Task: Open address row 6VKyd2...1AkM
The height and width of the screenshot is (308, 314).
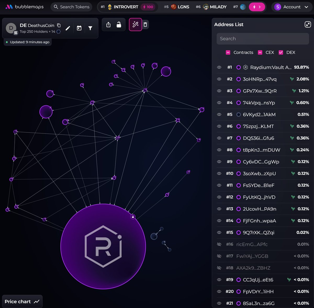Action: 263,114
